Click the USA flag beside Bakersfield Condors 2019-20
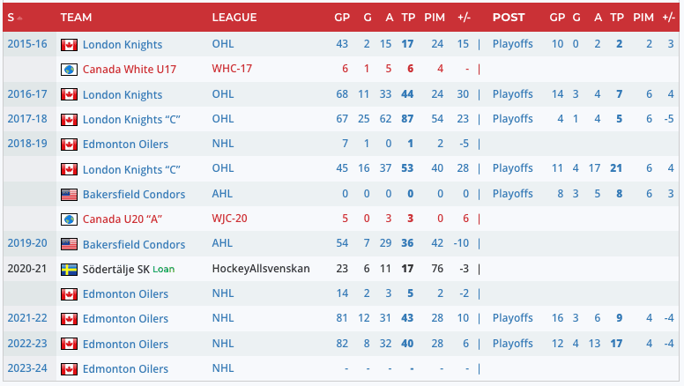 pyautogui.click(x=69, y=244)
